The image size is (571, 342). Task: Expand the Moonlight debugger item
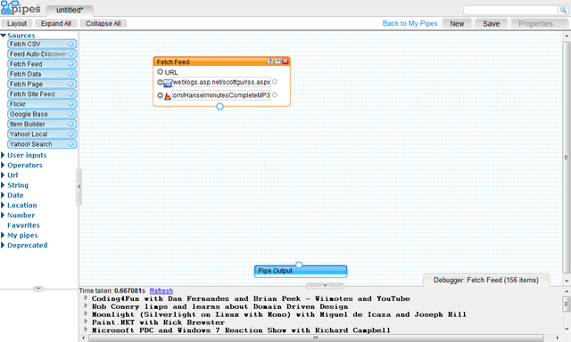(86, 313)
